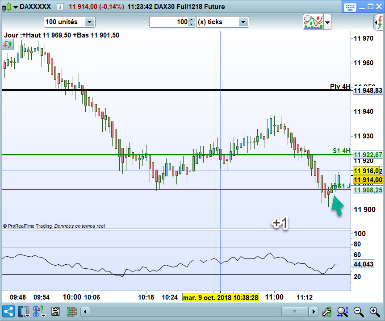Decrease the tick count with down stepper
The image size is (385, 321).
(x=192, y=25)
